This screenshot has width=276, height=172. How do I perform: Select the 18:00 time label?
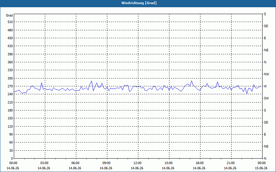click(x=199, y=163)
